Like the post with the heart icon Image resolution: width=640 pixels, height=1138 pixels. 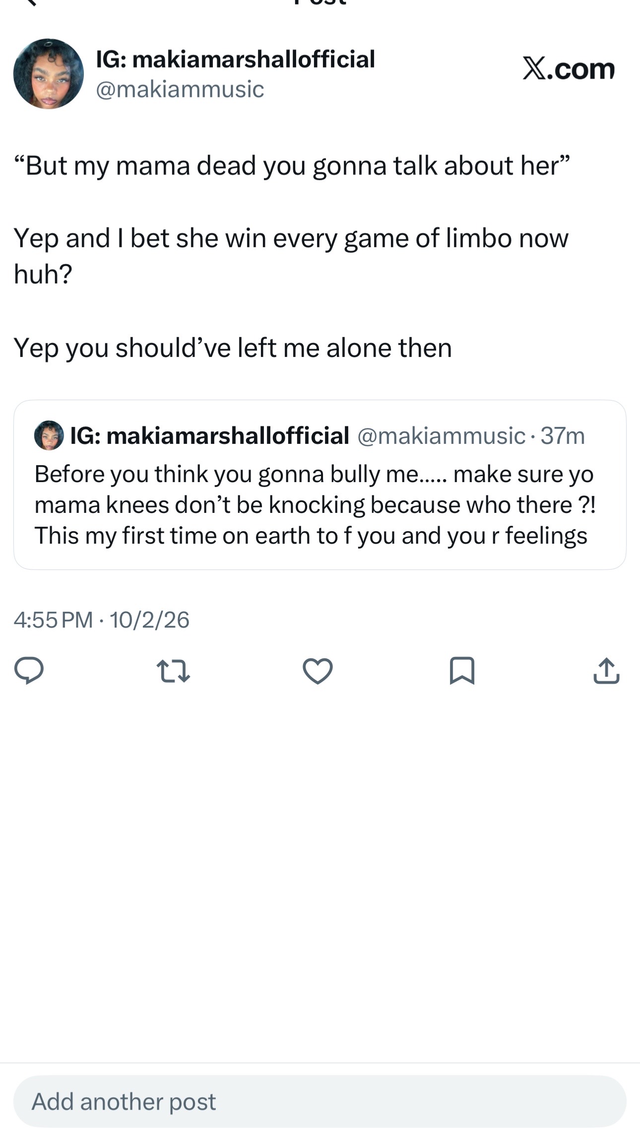point(318,671)
